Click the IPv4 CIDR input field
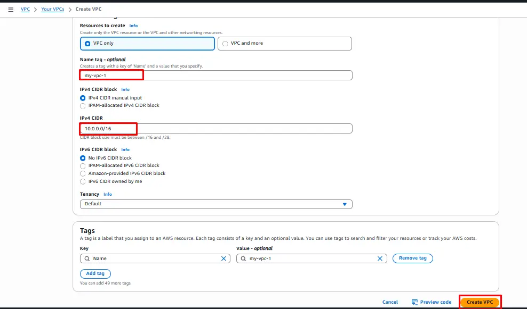 click(216, 129)
